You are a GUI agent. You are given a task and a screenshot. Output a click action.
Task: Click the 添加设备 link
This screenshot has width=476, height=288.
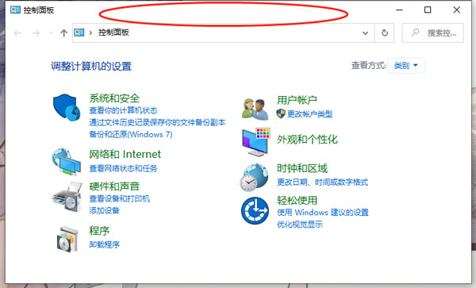tap(105, 210)
